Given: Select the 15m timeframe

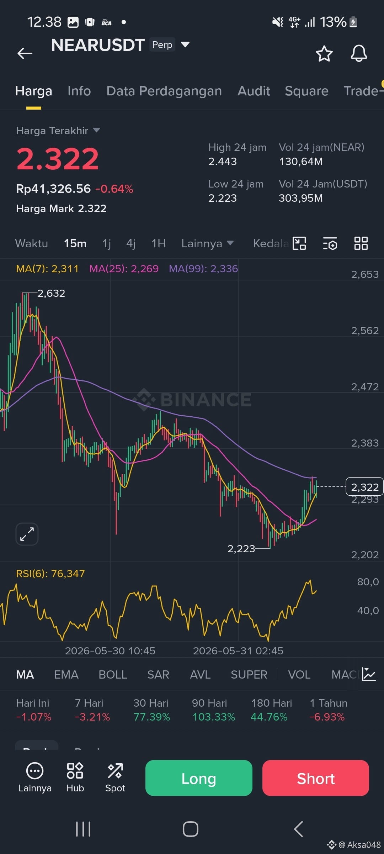Looking at the screenshot, I should coord(75,243).
